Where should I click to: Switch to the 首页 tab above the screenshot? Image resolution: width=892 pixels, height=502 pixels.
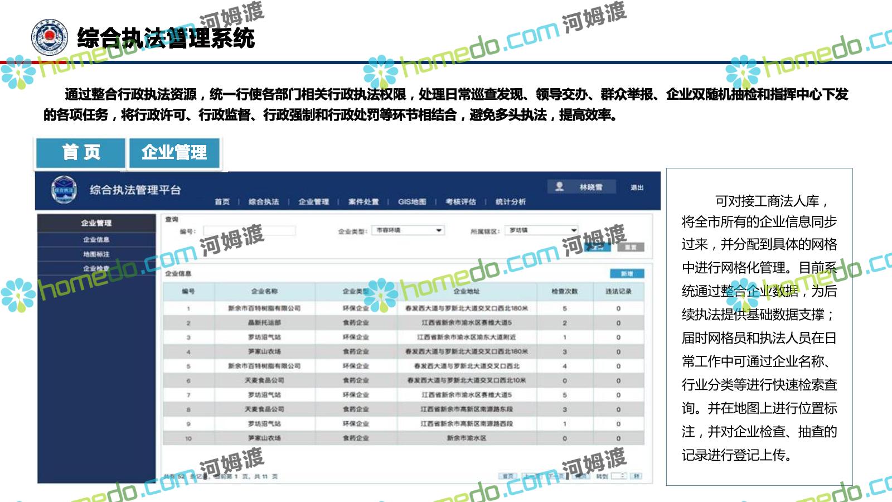coord(81,152)
